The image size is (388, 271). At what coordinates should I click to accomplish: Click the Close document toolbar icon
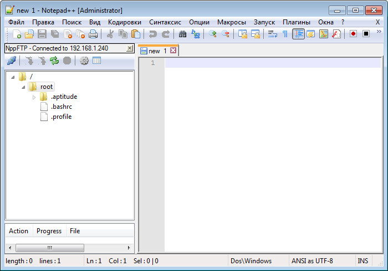pos(68,34)
